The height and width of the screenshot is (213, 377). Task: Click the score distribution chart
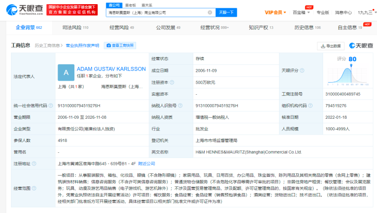point(348,76)
